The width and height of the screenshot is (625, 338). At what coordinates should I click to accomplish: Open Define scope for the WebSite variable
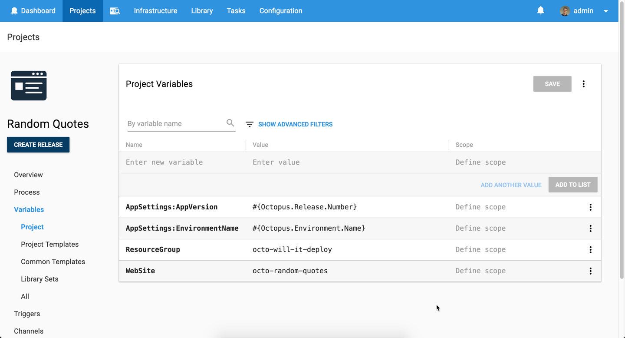(480, 271)
